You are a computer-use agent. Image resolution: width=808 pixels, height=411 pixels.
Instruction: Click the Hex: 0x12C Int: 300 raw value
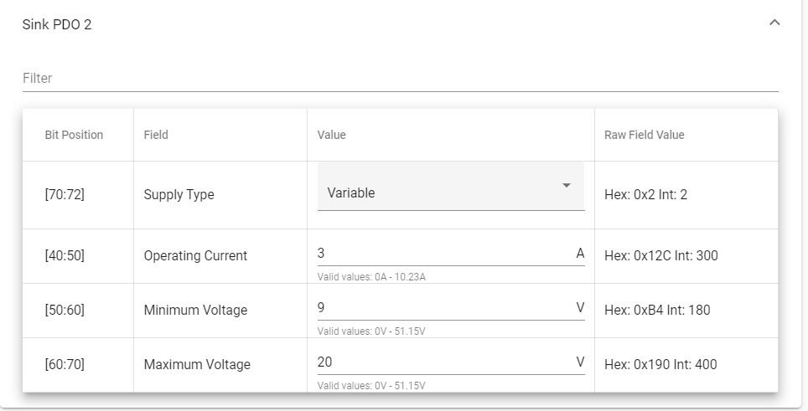[x=660, y=256]
